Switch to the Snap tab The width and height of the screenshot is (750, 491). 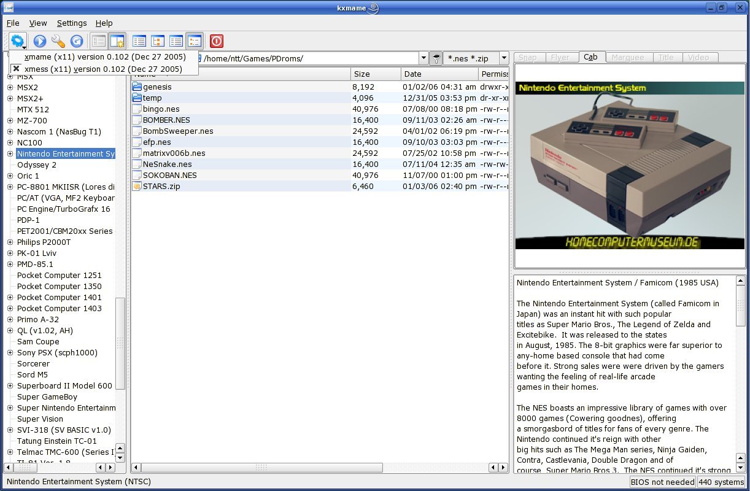pyautogui.click(x=528, y=58)
